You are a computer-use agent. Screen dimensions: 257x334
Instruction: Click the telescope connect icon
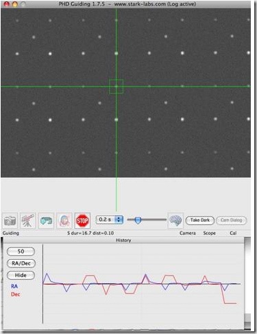[28, 221]
